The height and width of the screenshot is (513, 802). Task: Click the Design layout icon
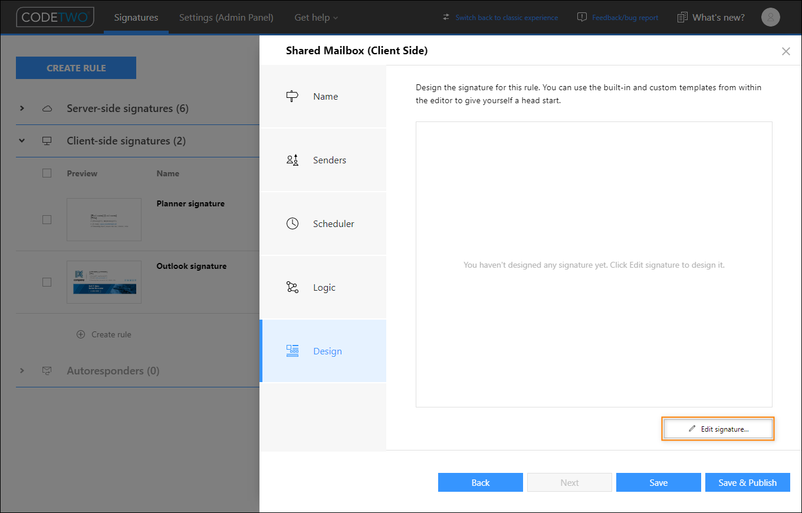292,351
